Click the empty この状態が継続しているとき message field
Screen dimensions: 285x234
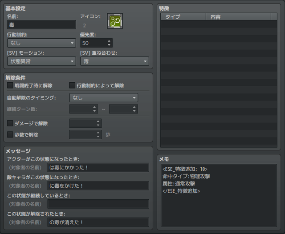[x=98, y=204]
